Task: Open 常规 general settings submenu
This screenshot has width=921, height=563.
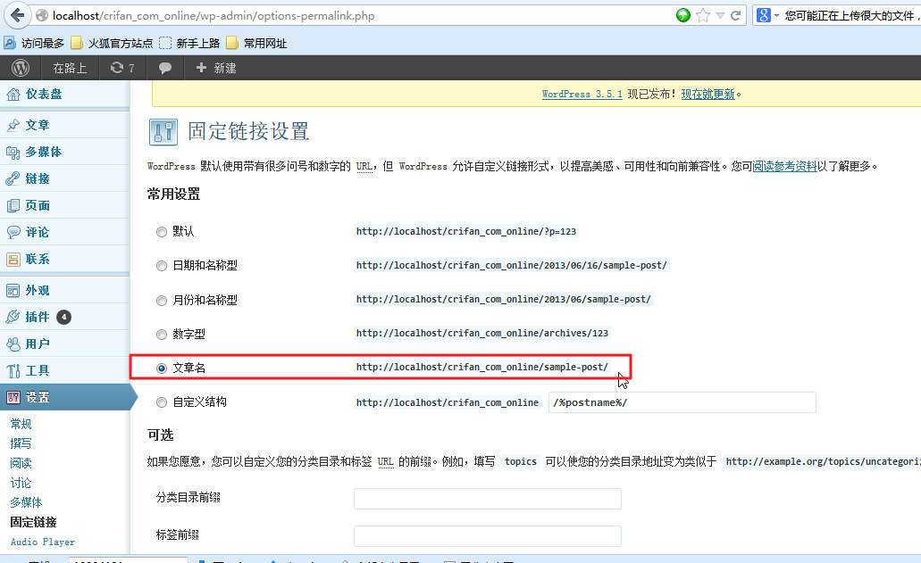Action: click(21, 424)
